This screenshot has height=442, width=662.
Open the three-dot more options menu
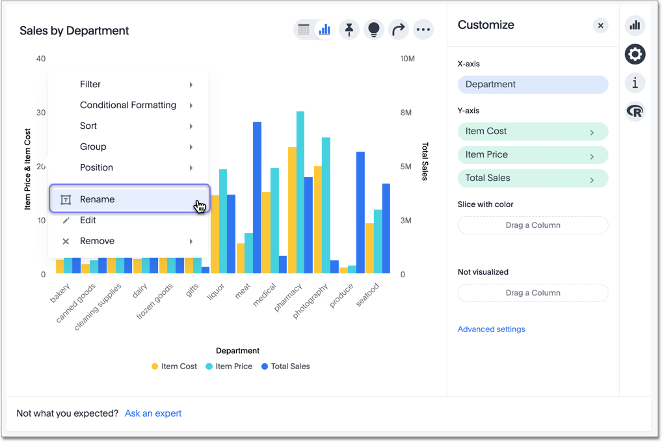tap(423, 29)
